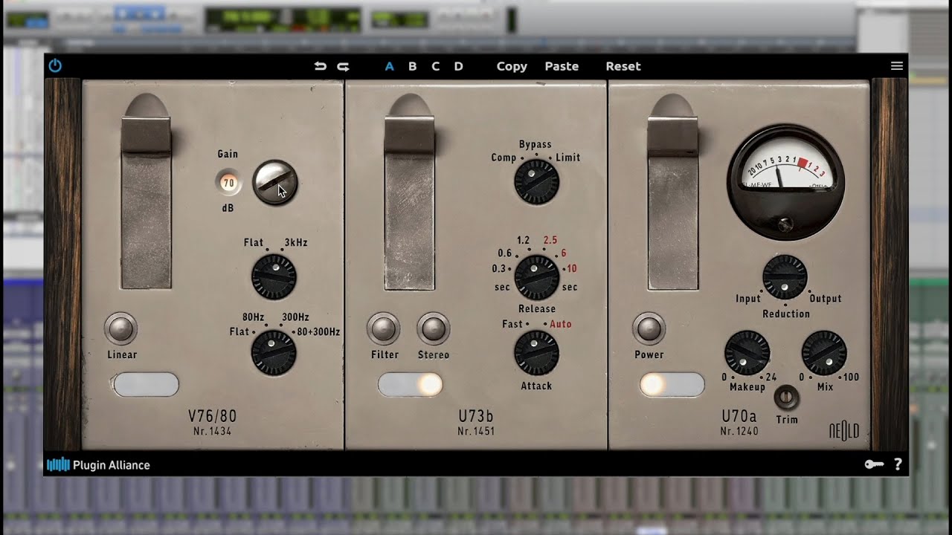
Task: Click the '80+300Hz' filter label
Action: [318, 332]
